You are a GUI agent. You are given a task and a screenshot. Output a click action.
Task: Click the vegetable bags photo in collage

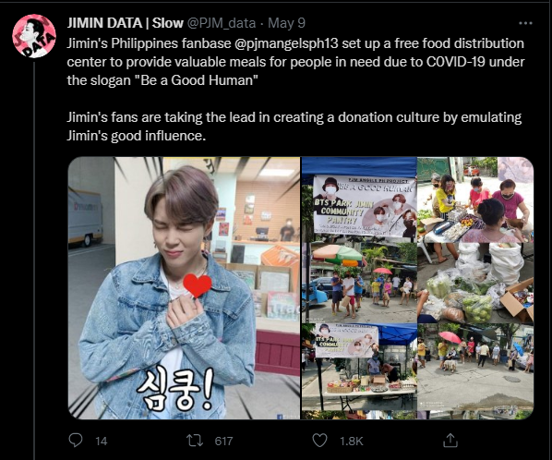475,283
